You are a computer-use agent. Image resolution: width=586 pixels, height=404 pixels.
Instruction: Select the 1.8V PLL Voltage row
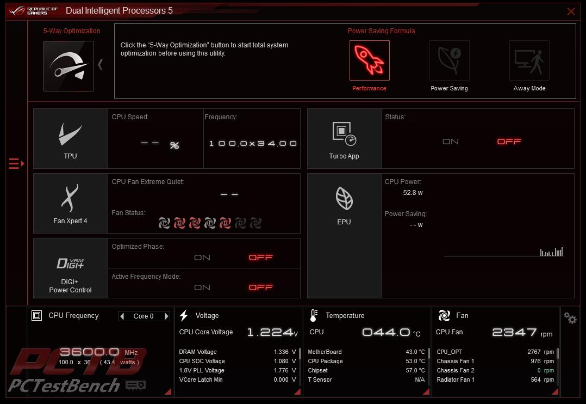pos(238,370)
